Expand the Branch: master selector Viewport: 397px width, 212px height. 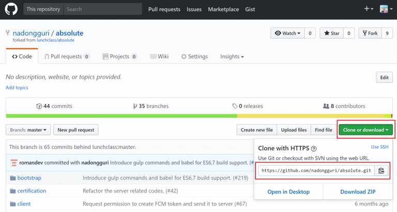tap(29, 130)
